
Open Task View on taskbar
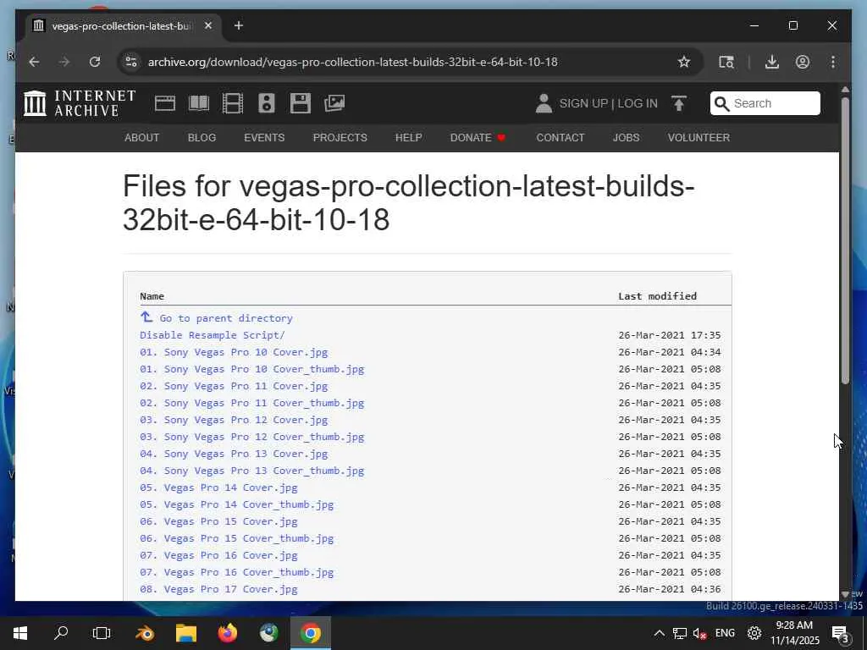point(102,633)
